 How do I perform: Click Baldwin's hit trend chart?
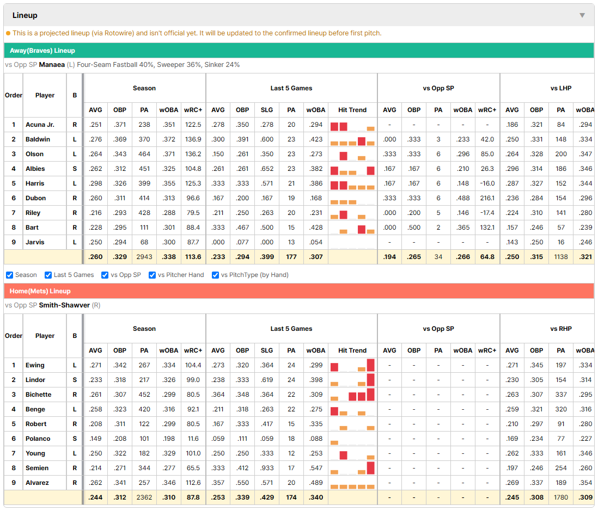pyautogui.click(x=352, y=139)
